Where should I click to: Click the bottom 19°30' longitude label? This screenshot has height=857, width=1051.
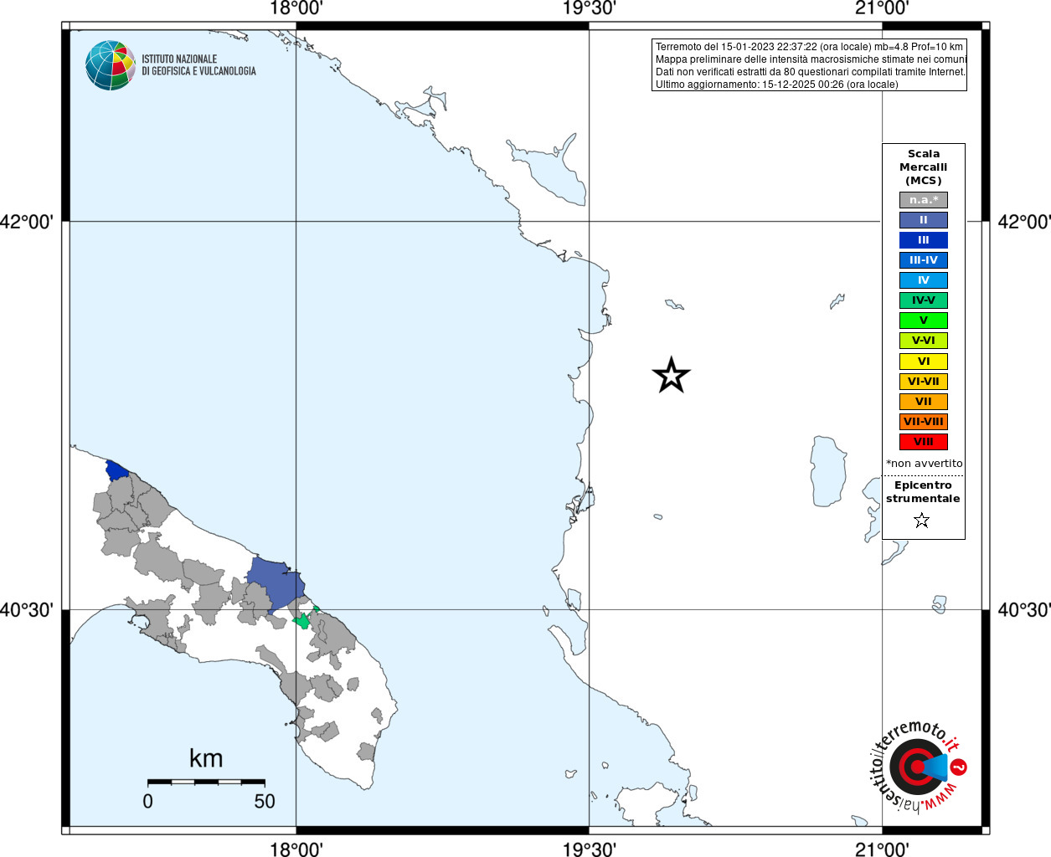[590, 849]
